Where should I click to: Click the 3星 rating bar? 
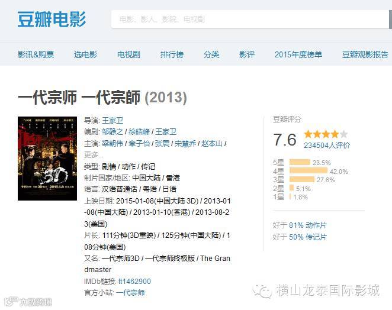tap(302, 179)
